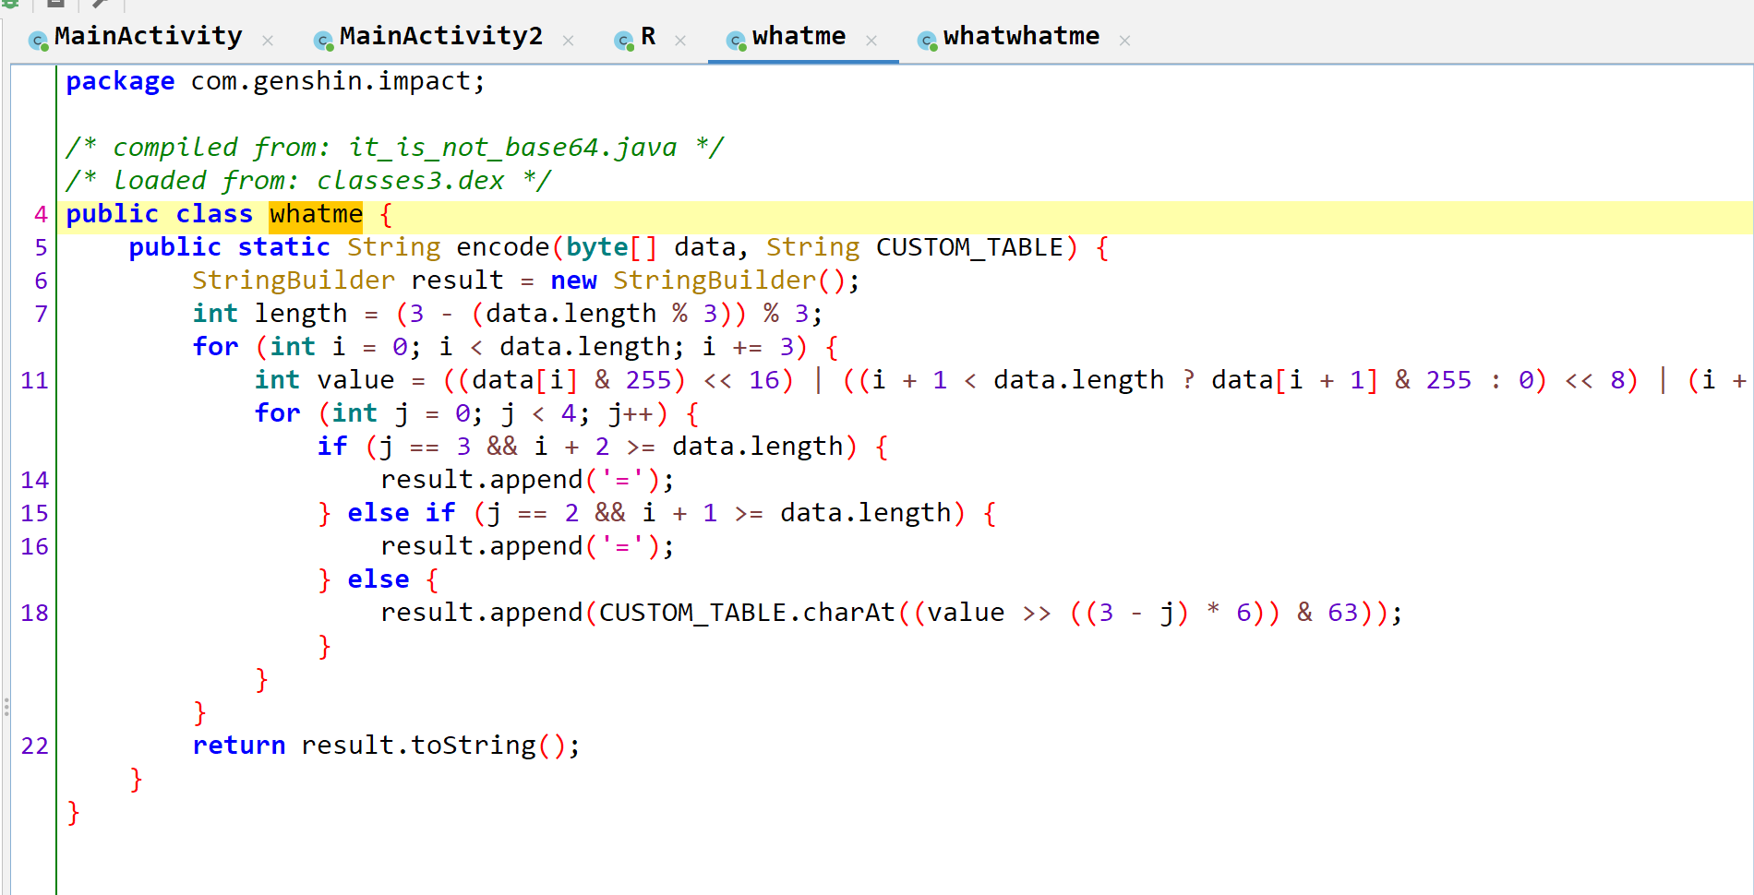Click line number 4 in the gutter
The width and height of the screenshot is (1754, 895).
tap(41, 215)
